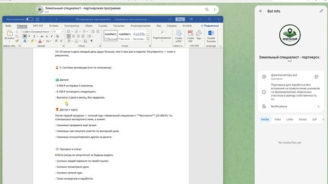Toggle the Notifications switch in Bot Info

tap(317, 107)
